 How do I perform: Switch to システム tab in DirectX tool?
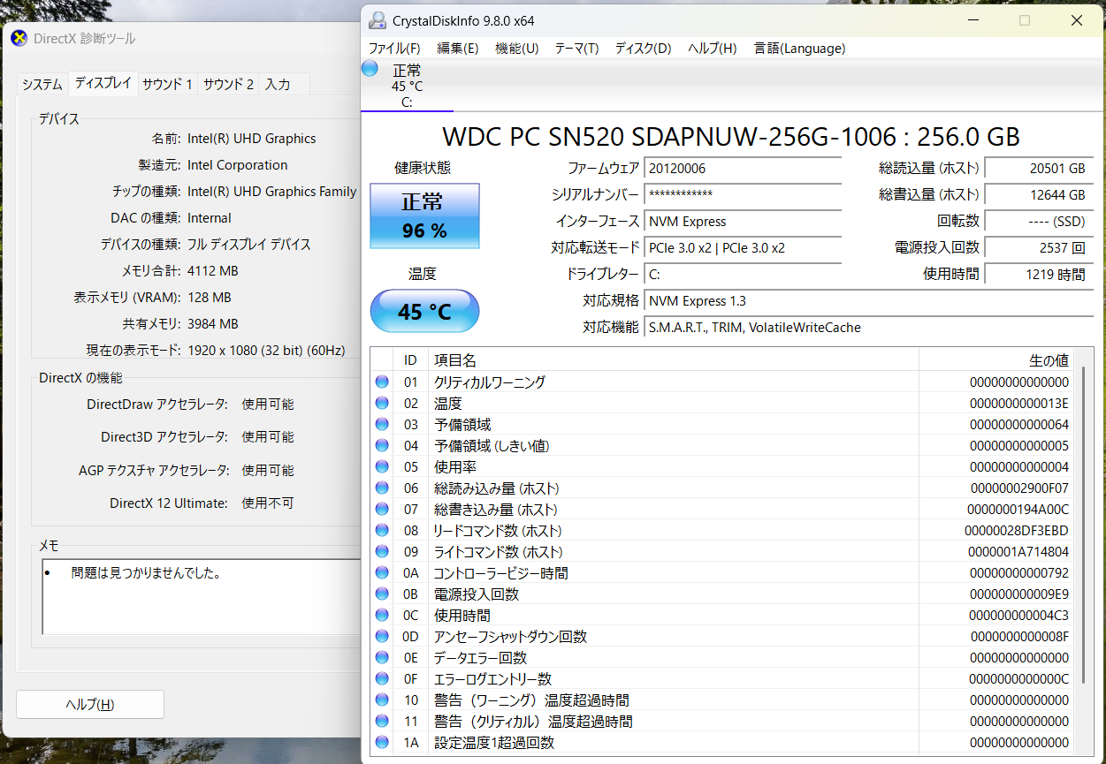tap(42, 85)
